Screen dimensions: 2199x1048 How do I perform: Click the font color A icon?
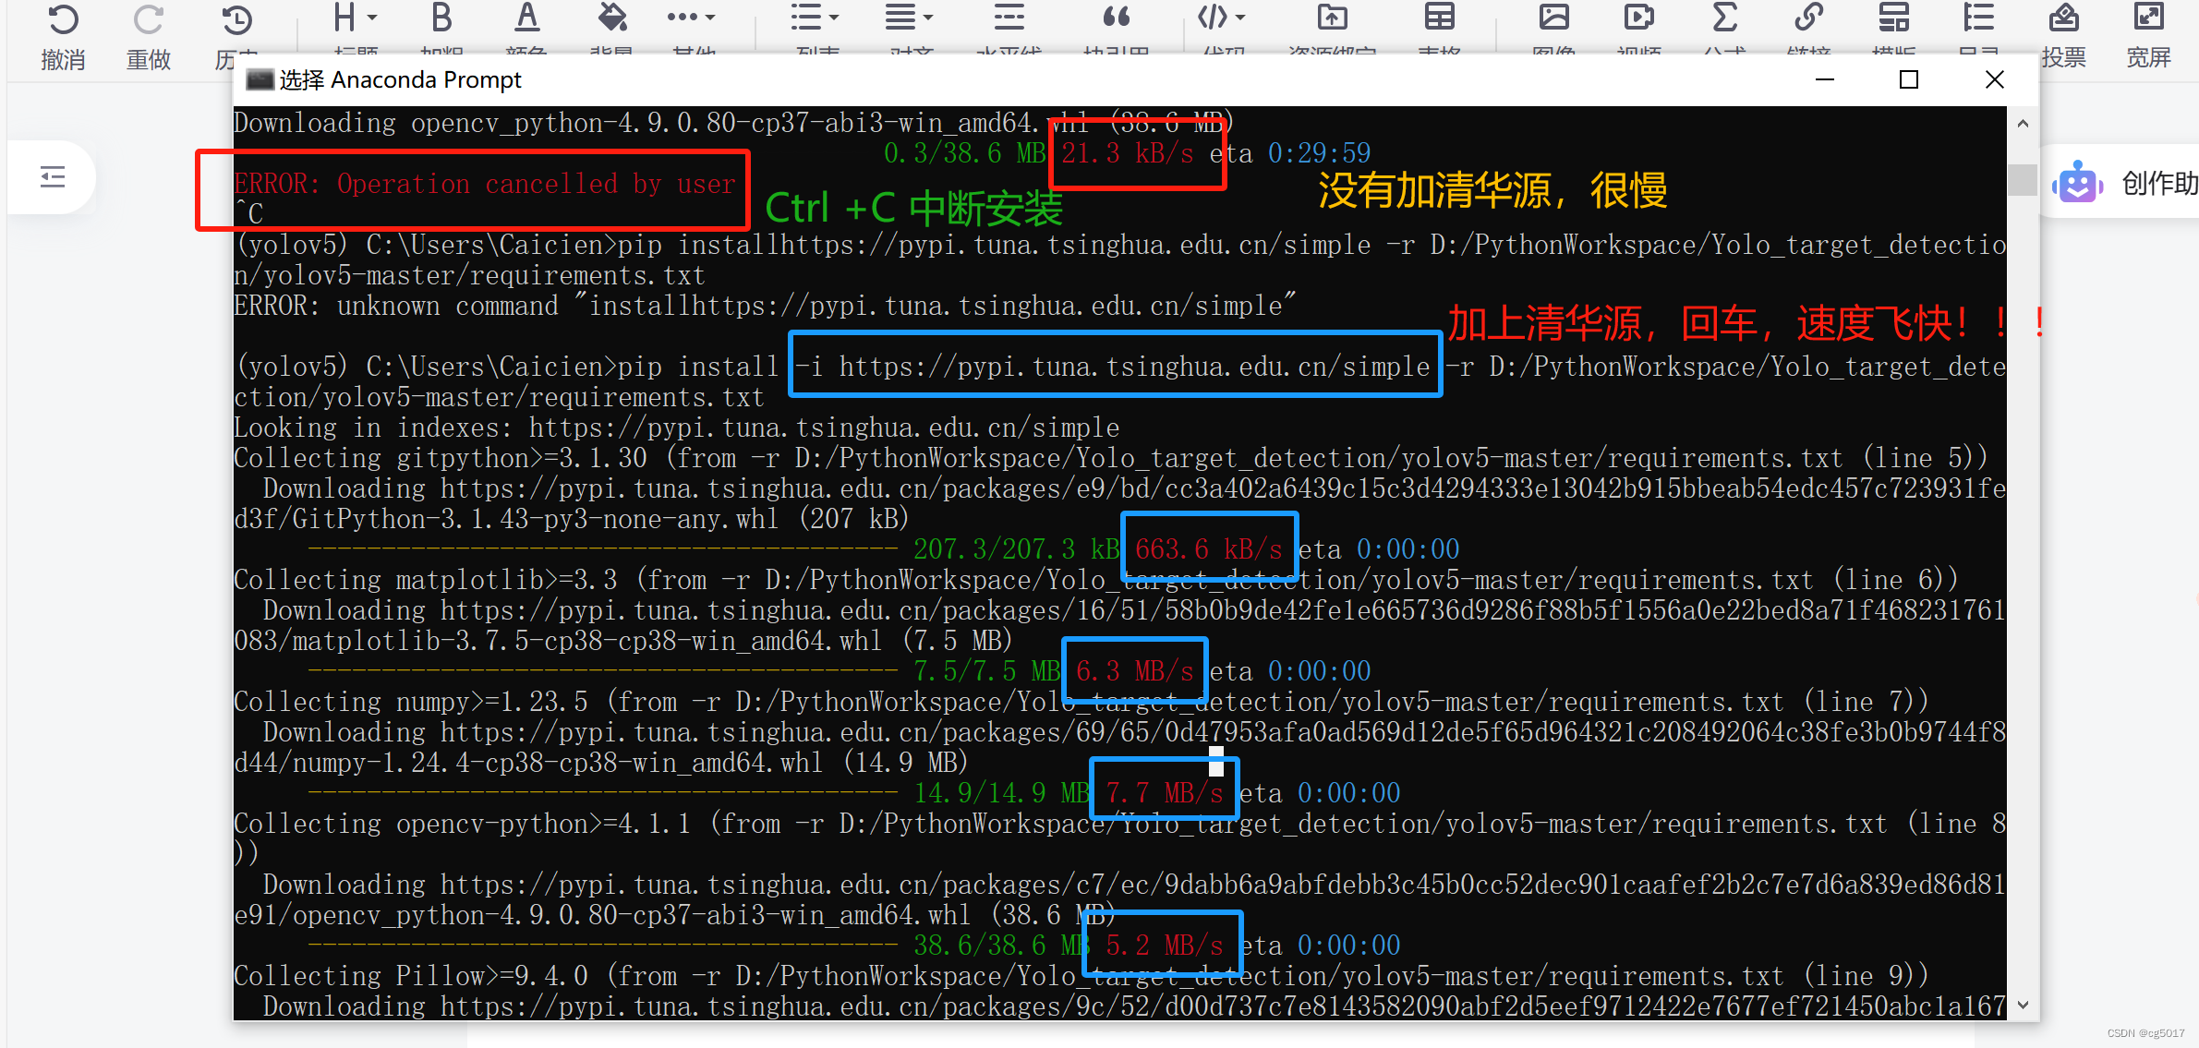(x=526, y=18)
